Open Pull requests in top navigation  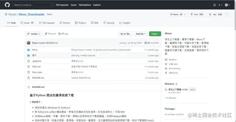tap(62, 5)
